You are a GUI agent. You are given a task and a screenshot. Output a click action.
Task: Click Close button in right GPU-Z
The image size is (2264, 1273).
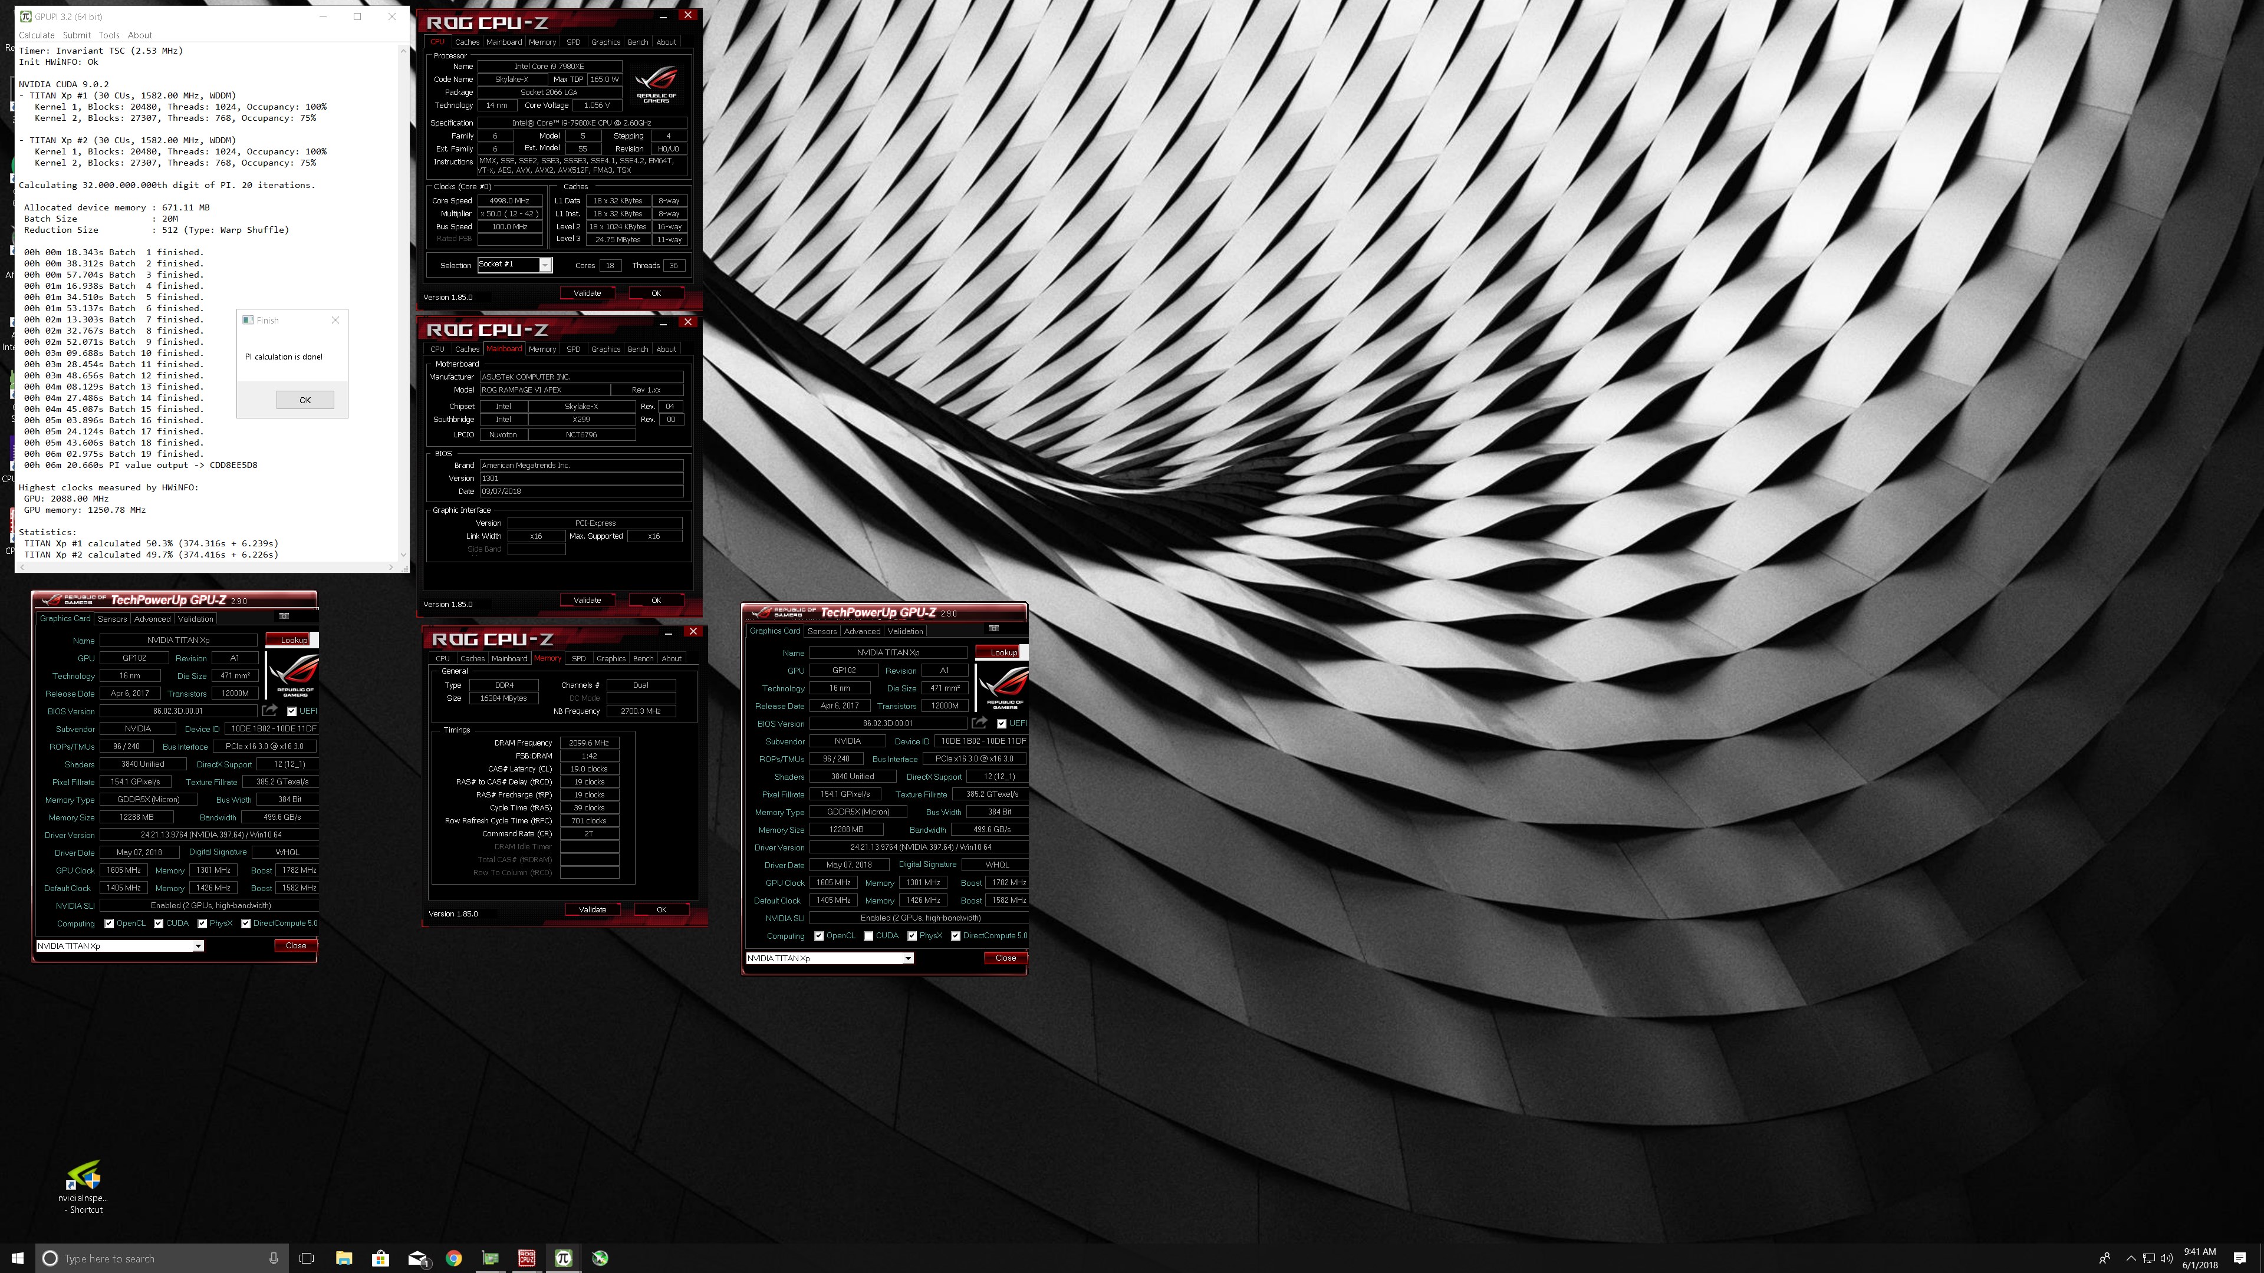pos(1005,958)
